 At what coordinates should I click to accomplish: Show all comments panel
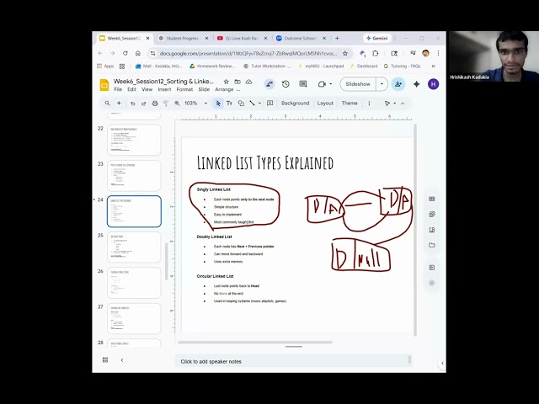pos(303,84)
